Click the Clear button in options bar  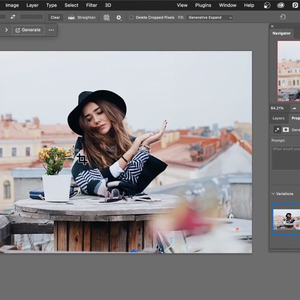click(x=55, y=17)
